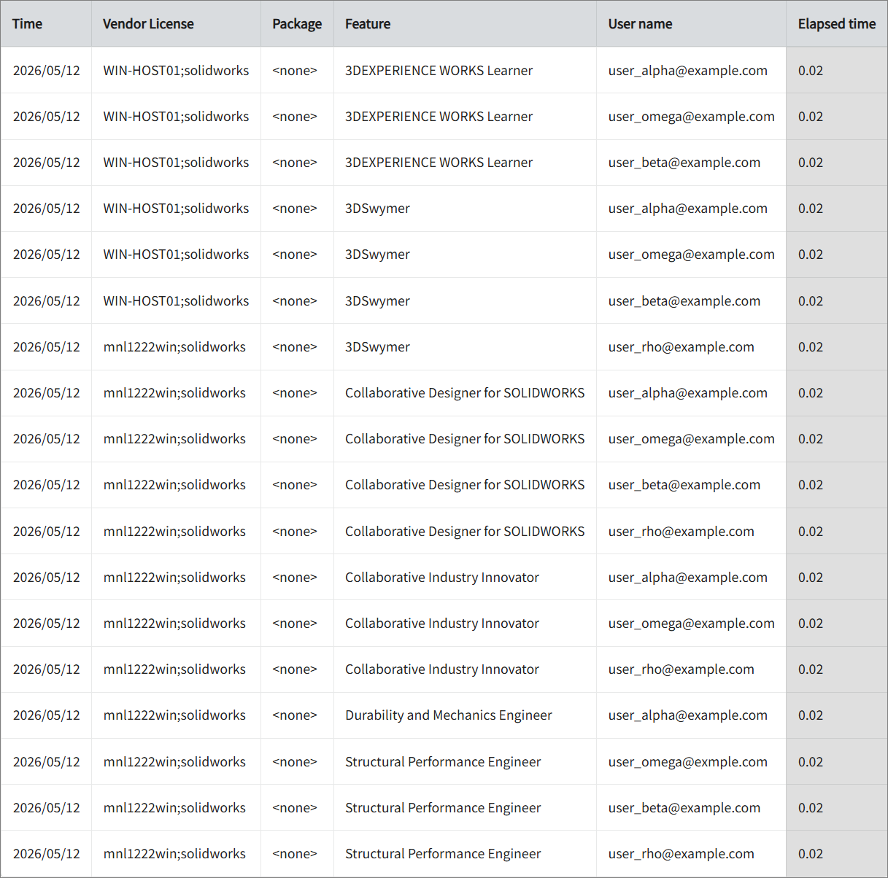Image resolution: width=888 pixels, height=878 pixels.
Task: Click the date in the Durability and Mechanics Engineer row
Action: pos(47,715)
